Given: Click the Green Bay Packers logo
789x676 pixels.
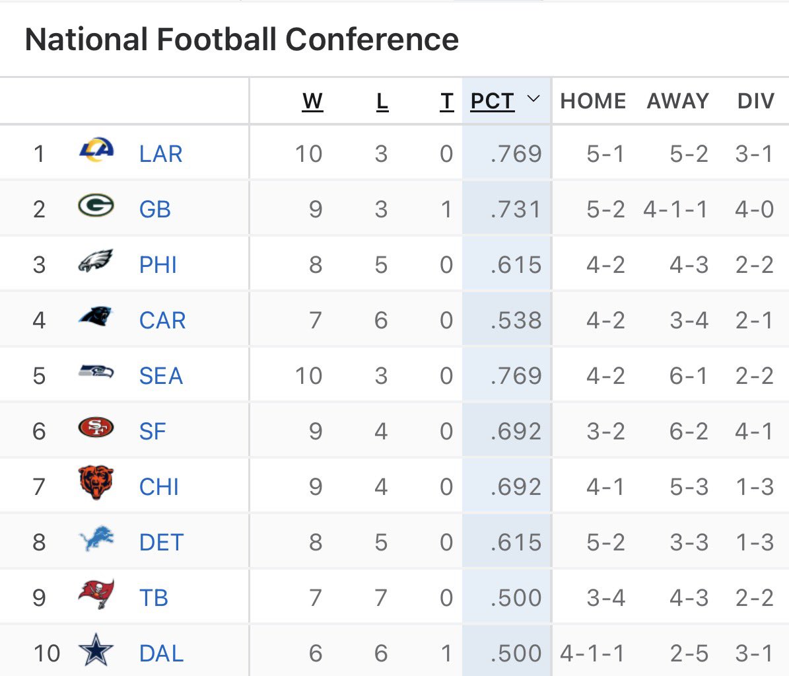Looking at the screenshot, I should (x=96, y=206).
